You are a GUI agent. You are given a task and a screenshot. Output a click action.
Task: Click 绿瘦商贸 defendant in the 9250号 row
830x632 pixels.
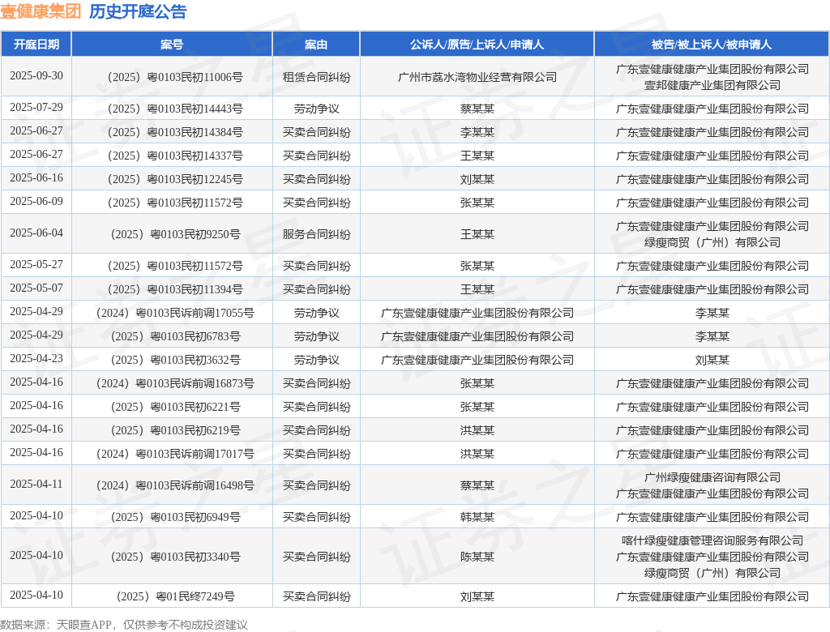[712, 242]
